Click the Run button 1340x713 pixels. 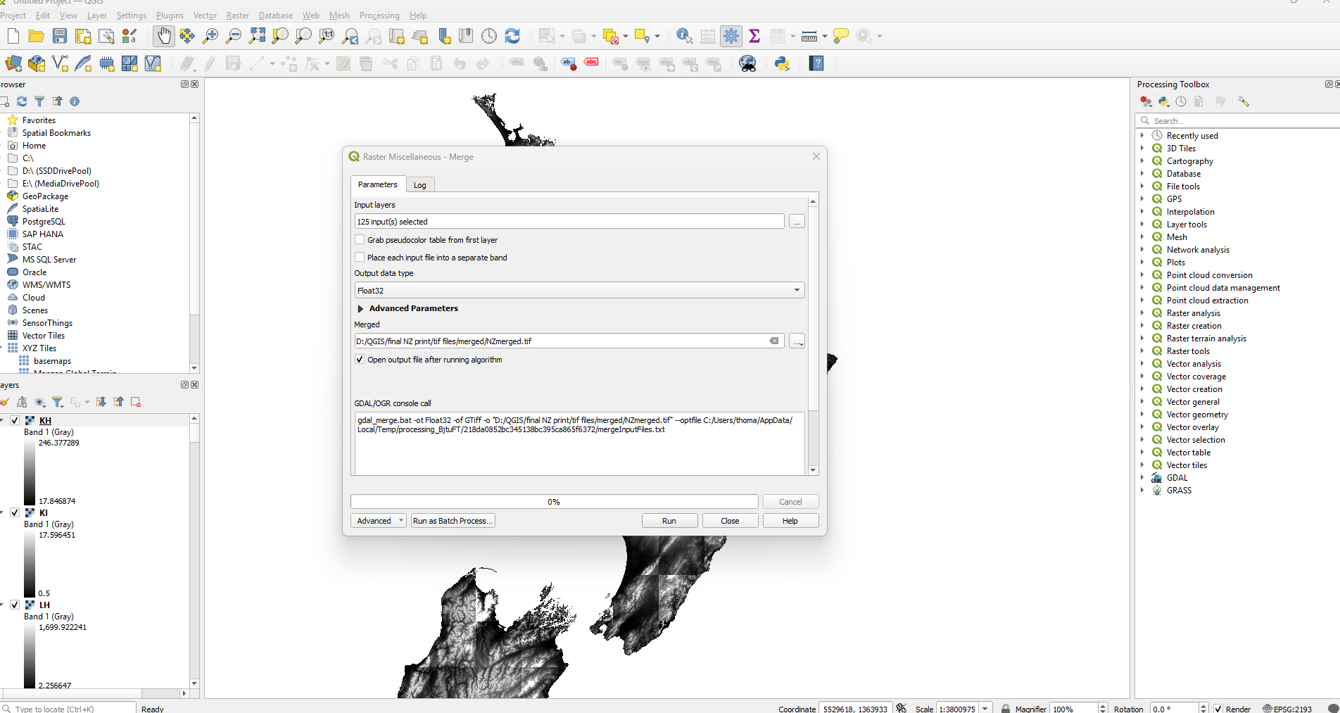tap(669, 521)
